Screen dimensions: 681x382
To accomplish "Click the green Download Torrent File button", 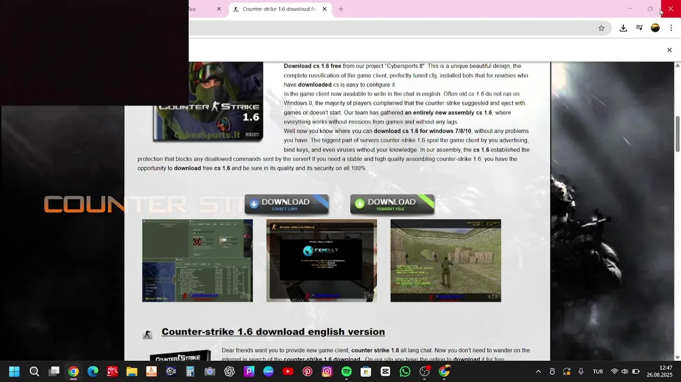I will click(392, 204).
